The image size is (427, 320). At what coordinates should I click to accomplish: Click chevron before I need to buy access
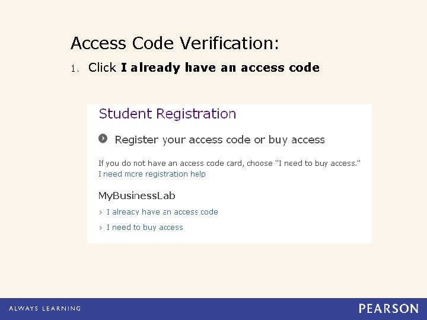[x=101, y=227]
